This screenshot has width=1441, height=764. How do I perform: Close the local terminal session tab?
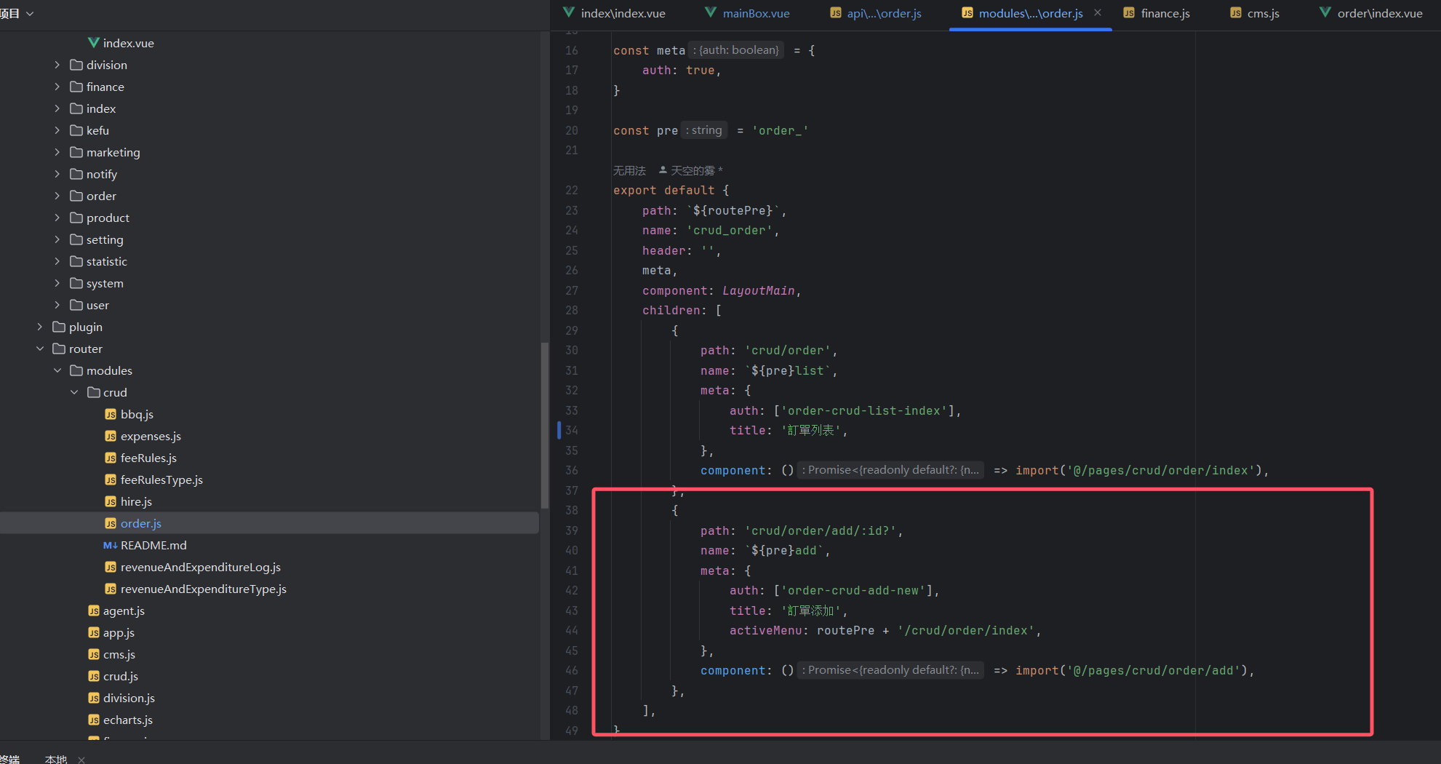tap(81, 760)
